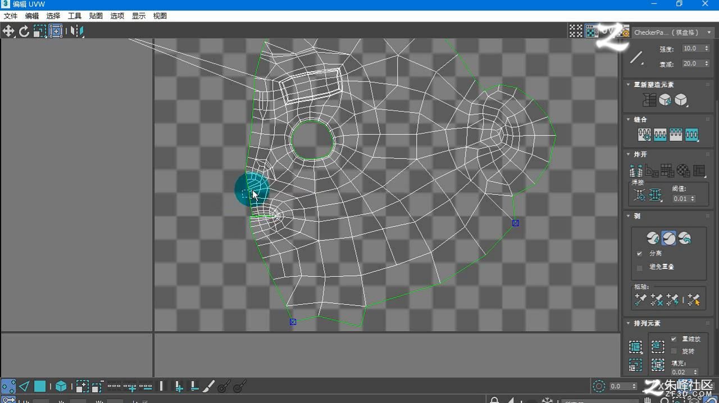This screenshot has height=403, width=719.
Task: Click the Shrink selection icon
Action: tap(97, 386)
